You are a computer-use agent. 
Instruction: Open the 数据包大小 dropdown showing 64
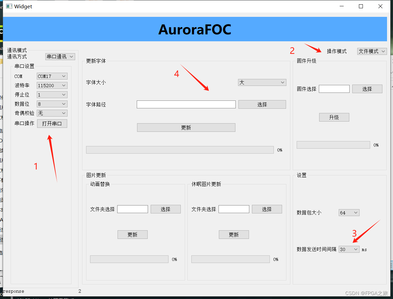click(349, 213)
